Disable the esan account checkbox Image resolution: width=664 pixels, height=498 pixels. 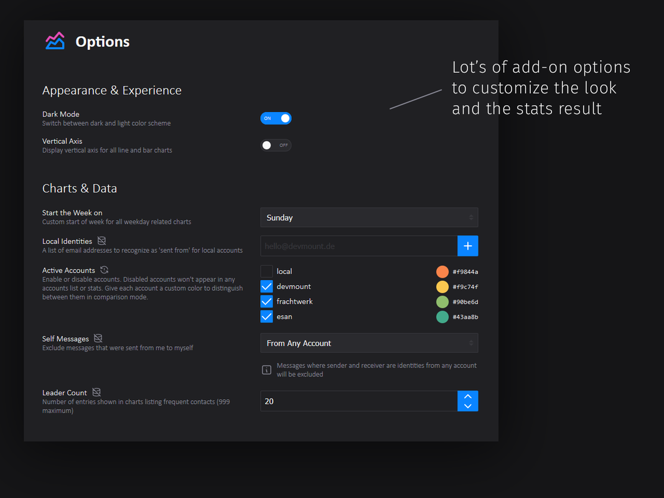(x=266, y=317)
